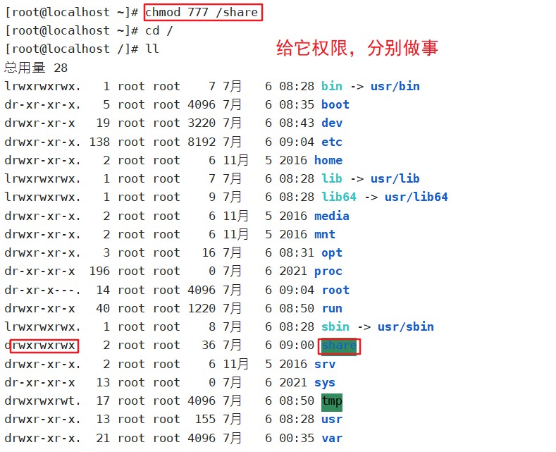The image size is (556, 452).
Task: Click the highlighted 'share' directory name
Action: 339,346
